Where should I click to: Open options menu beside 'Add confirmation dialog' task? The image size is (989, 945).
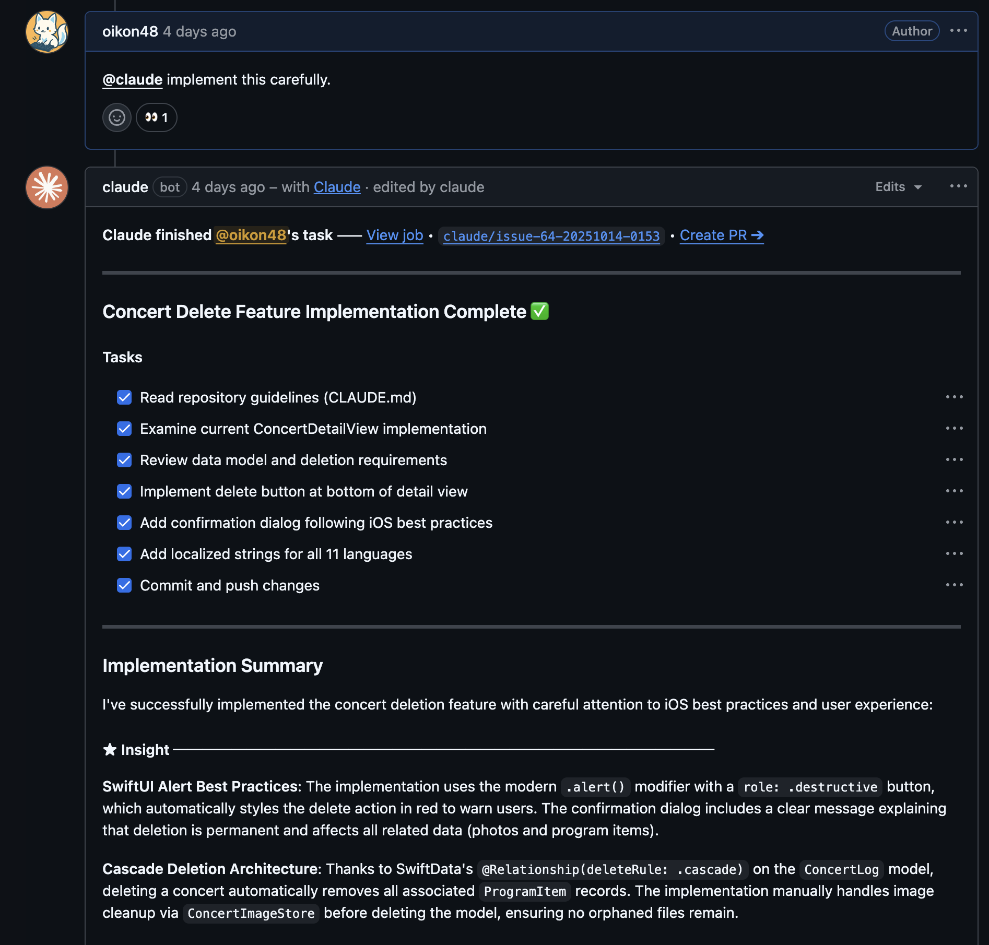pyautogui.click(x=955, y=522)
